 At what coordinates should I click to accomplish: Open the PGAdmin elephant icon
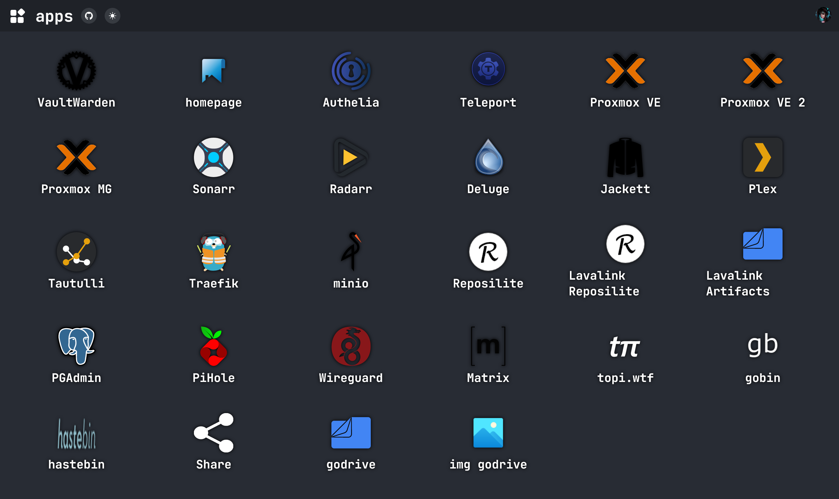[x=76, y=346]
